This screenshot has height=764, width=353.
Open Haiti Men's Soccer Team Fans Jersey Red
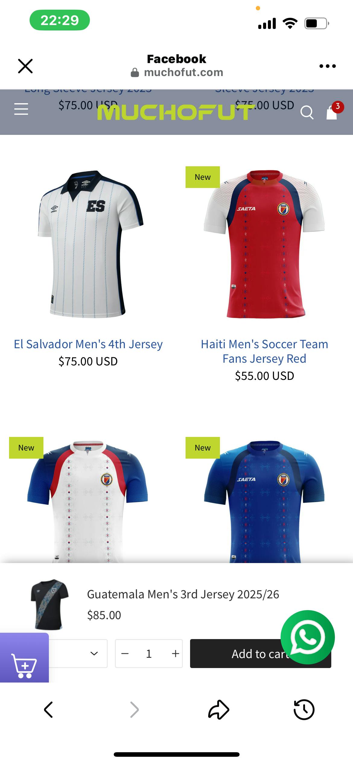pyautogui.click(x=264, y=351)
